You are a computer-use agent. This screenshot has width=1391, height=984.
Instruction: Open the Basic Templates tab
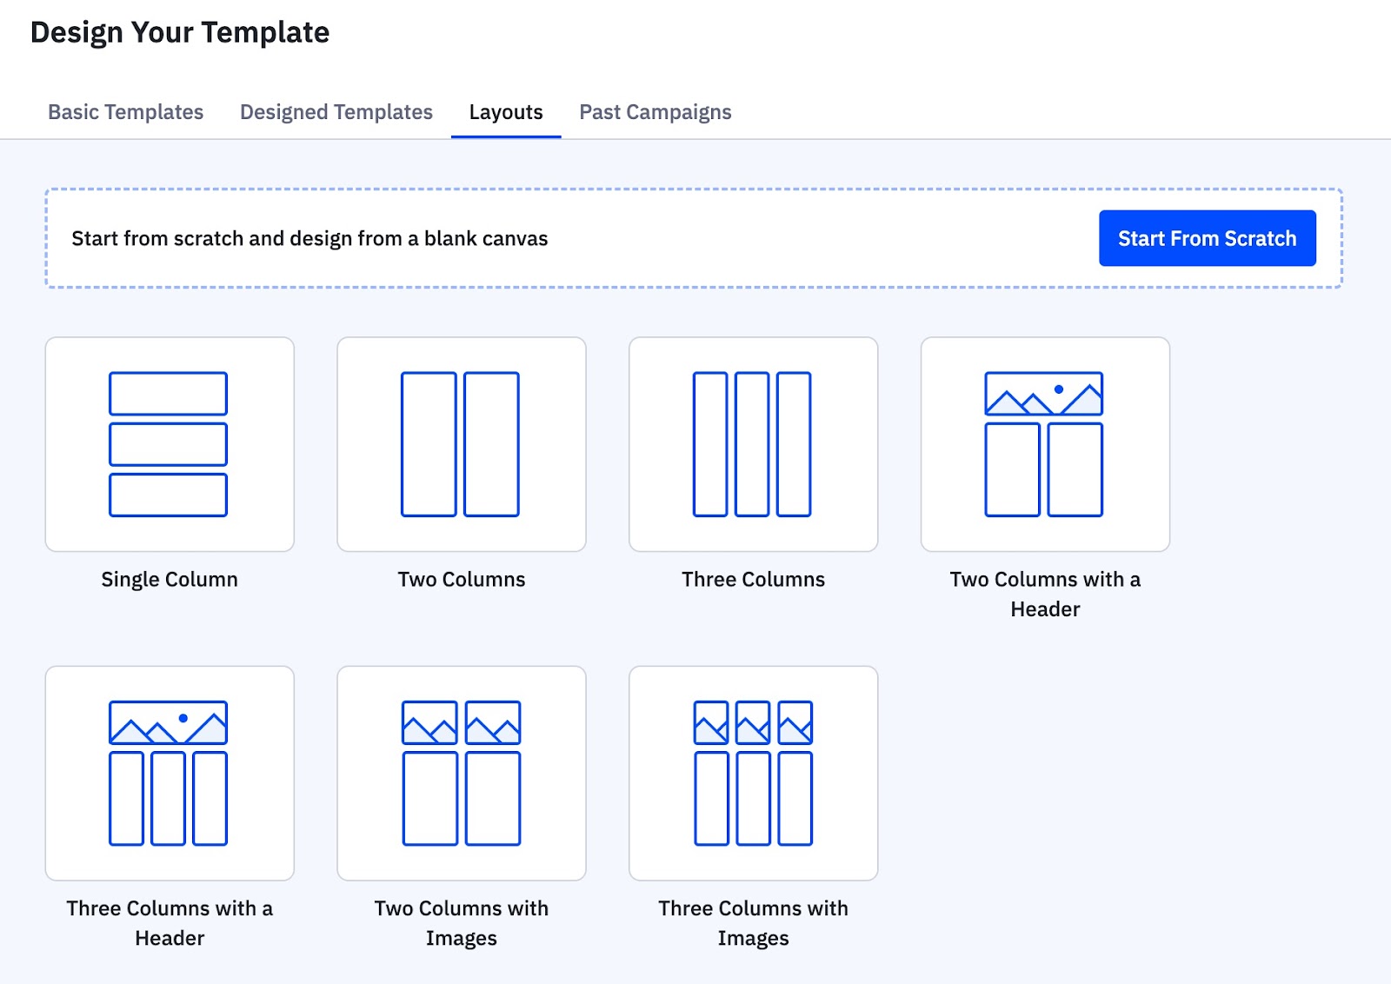tap(125, 112)
